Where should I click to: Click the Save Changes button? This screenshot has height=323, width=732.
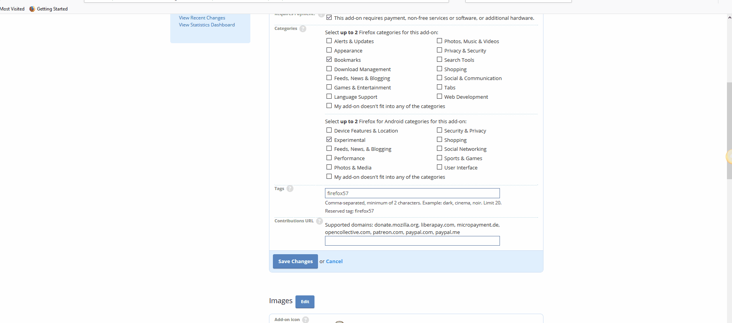(x=295, y=261)
